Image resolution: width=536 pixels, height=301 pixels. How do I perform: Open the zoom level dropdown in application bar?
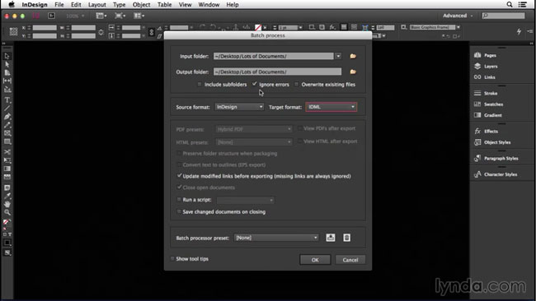coord(75,16)
